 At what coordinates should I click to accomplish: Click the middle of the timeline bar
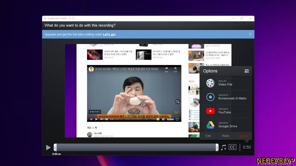(x=136, y=147)
